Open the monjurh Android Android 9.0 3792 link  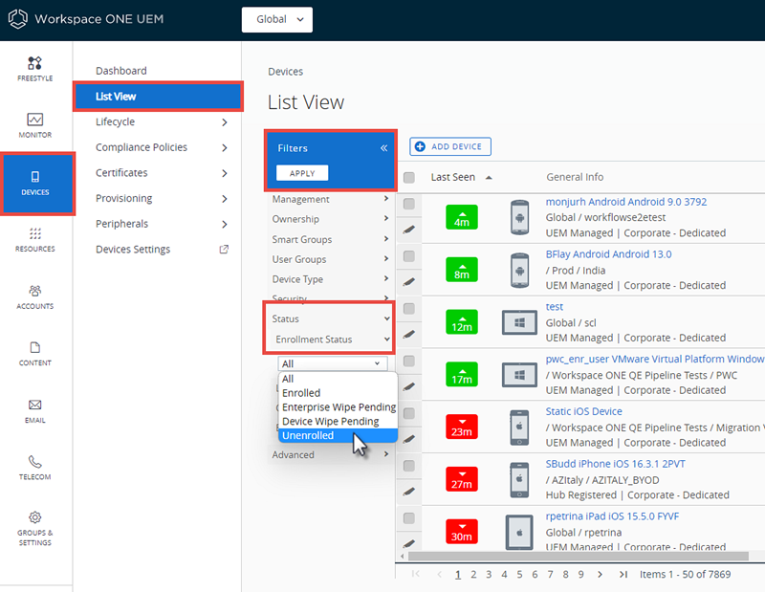(x=626, y=202)
